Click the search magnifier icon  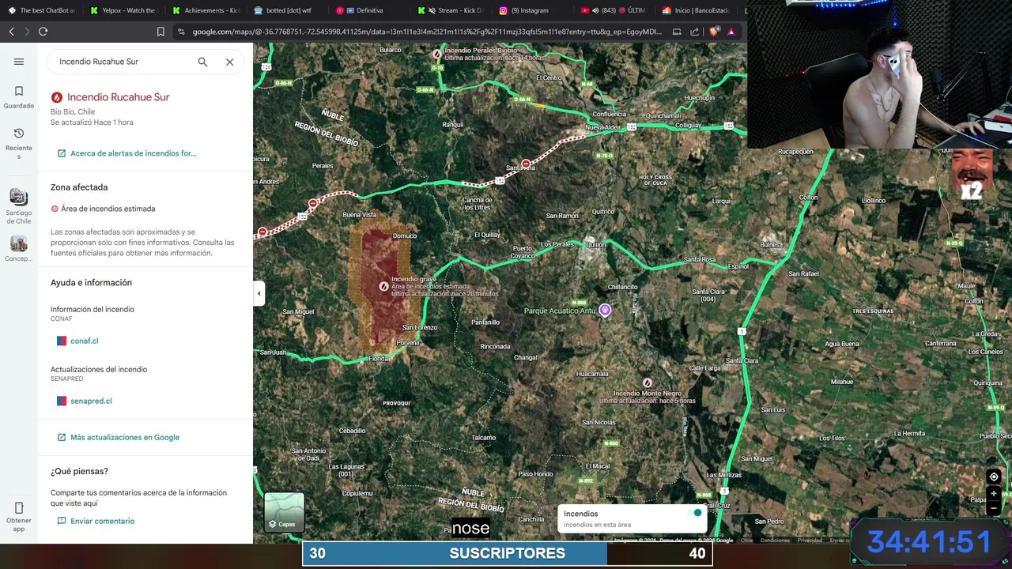click(202, 62)
